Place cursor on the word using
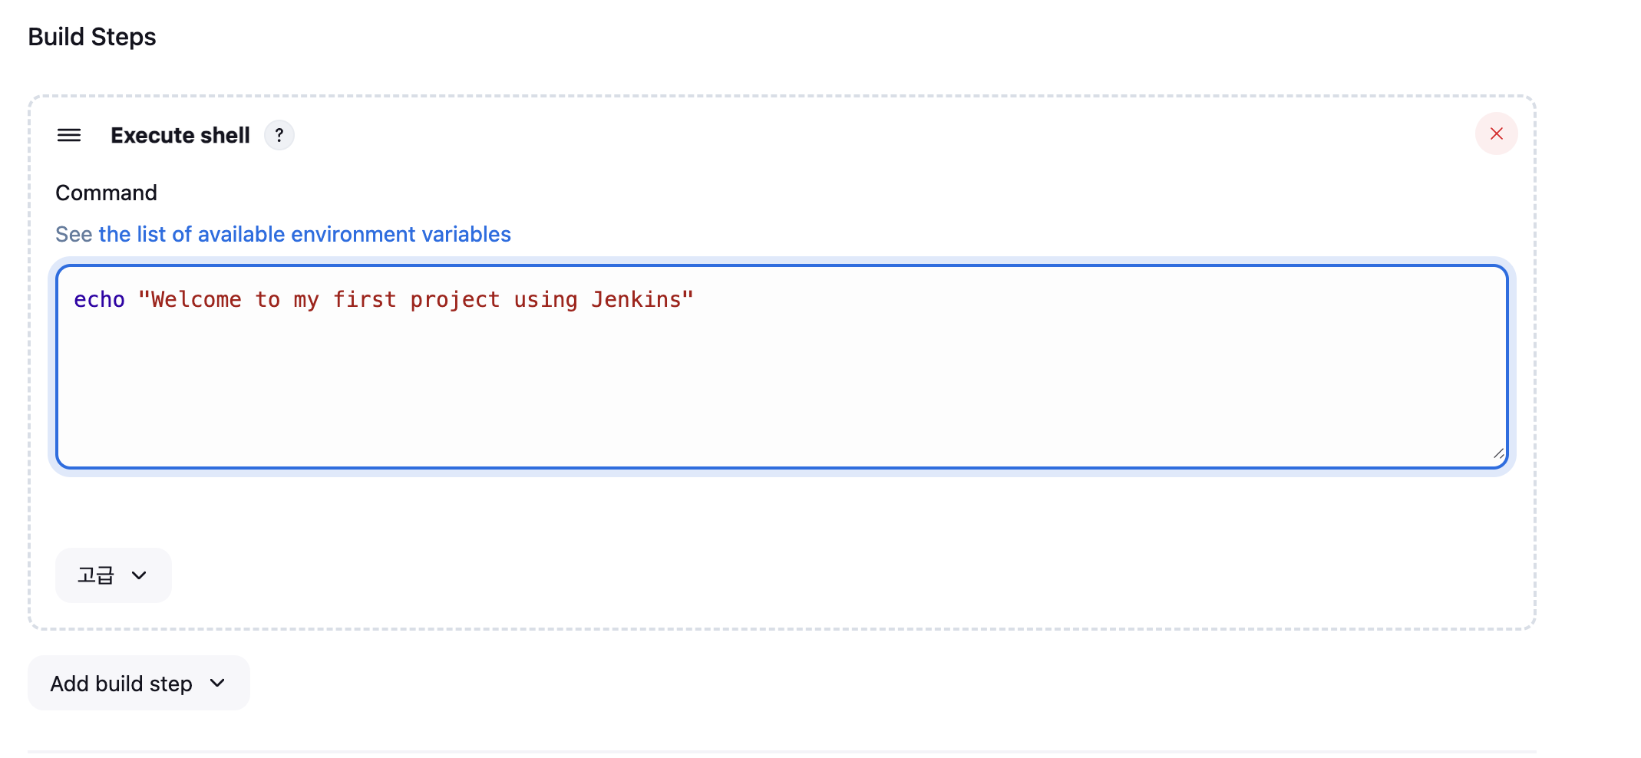 [x=546, y=300]
